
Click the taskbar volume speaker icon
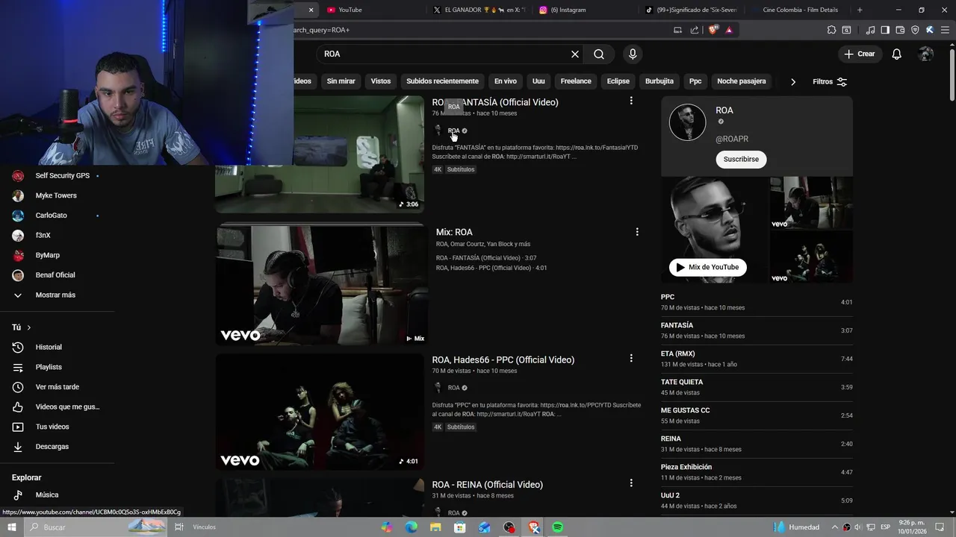(857, 527)
